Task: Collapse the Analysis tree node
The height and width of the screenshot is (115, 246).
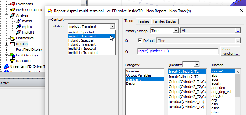Action: click(x=6, y=16)
